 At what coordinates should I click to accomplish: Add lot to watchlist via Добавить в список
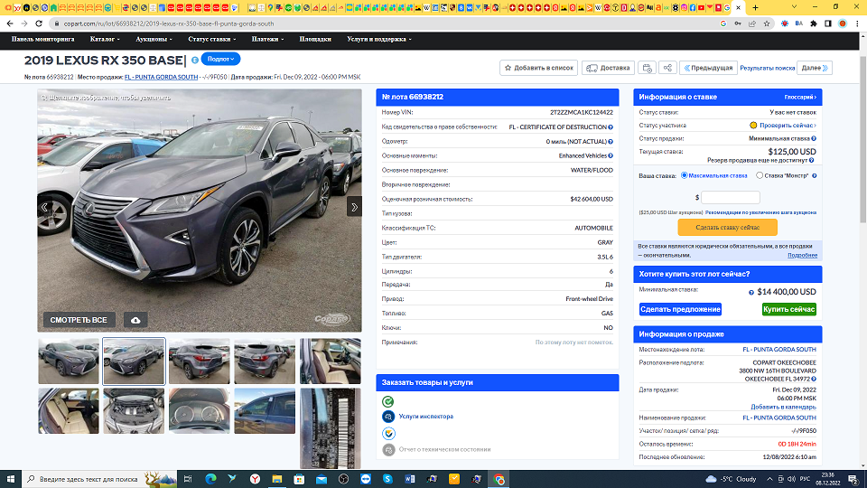point(538,68)
